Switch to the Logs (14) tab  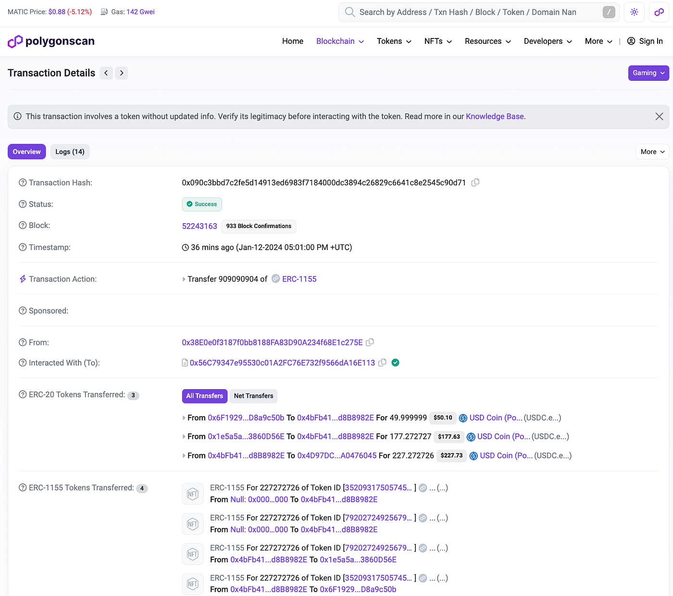click(x=70, y=152)
